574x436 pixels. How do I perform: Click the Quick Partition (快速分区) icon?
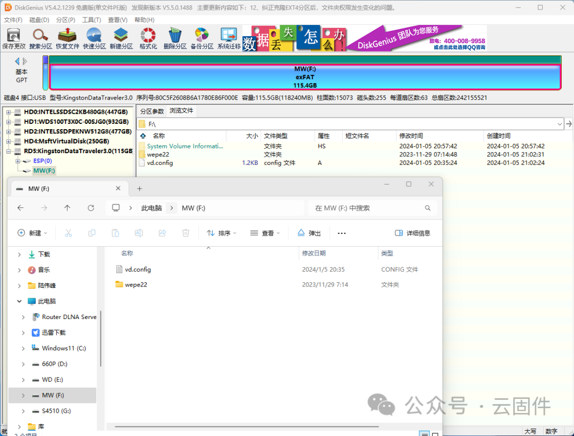pos(94,38)
